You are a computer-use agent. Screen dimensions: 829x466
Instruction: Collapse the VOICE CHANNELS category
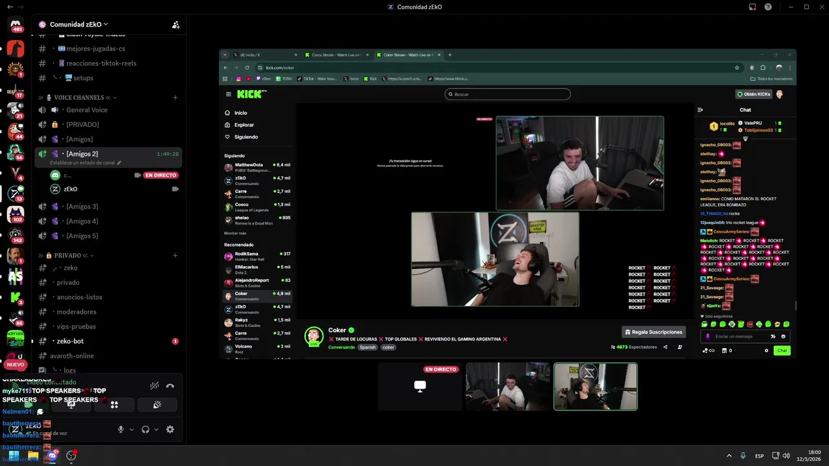pos(77,98)
